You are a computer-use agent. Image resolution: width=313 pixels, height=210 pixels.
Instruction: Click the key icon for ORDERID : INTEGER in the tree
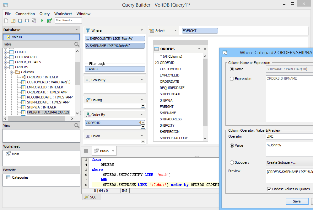tap(24, 77)
